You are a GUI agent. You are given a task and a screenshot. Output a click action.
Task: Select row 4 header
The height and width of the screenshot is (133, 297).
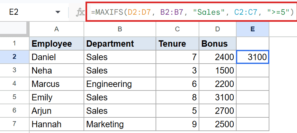14,84
